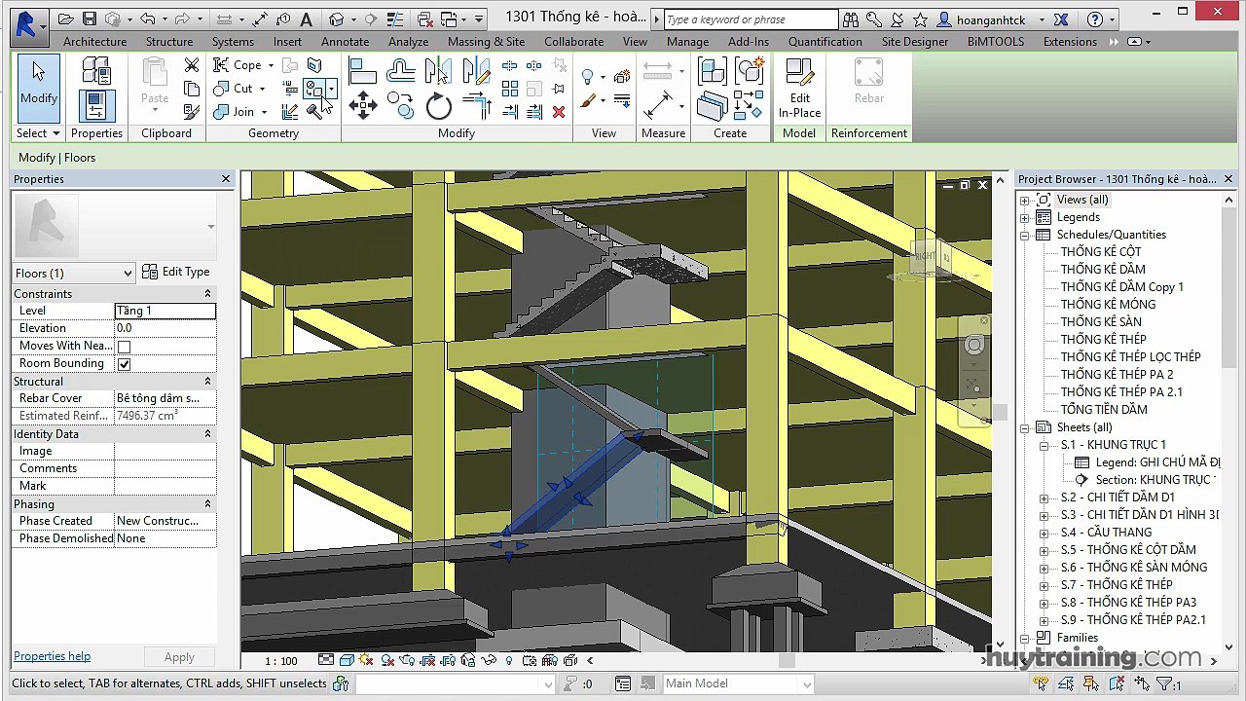Expand the S.4 - CẦU THANG sheet node
1246x701 pixels.
(1044, 533)
